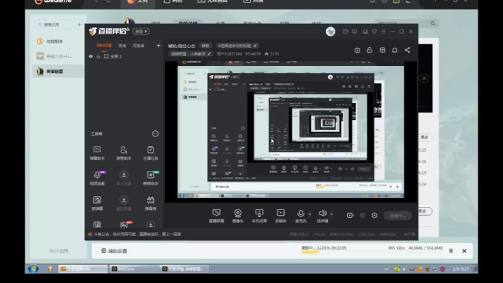
Task: Open the 房管助手 room manager tool
Action: pos(123,153)
